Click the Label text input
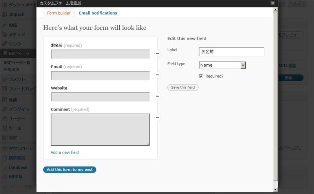 (x=232, y=52)
